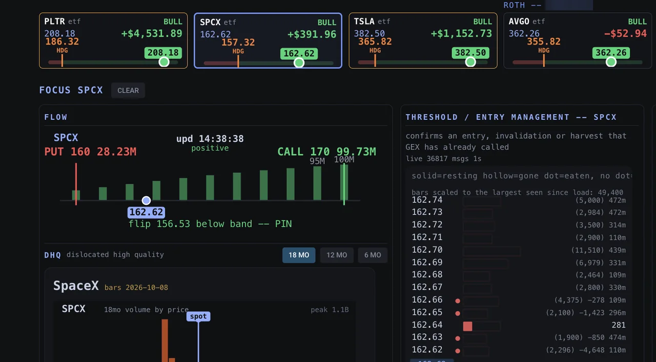Click the bars 2026-10-08 date label
This screenshot has height=362, width=656.
pyautogui.click(x=136, y=288)
